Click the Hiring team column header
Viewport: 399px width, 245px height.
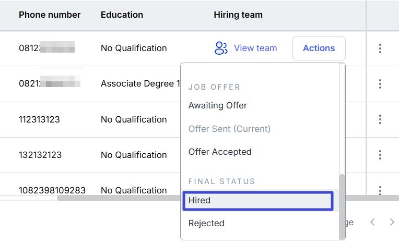238,15
